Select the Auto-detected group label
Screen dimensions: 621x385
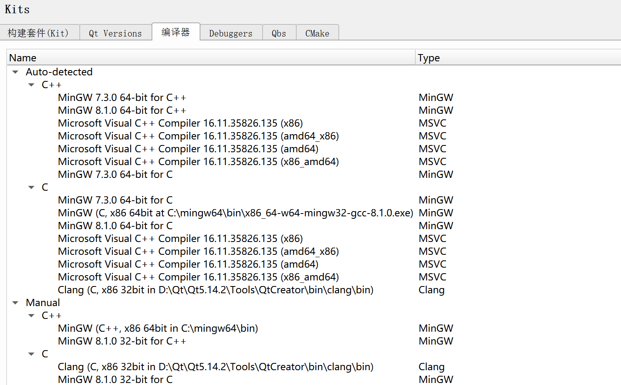click(x=59, y=72)
